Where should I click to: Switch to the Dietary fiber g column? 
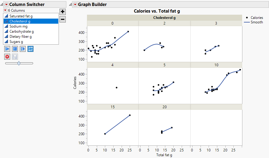(20, 37)
